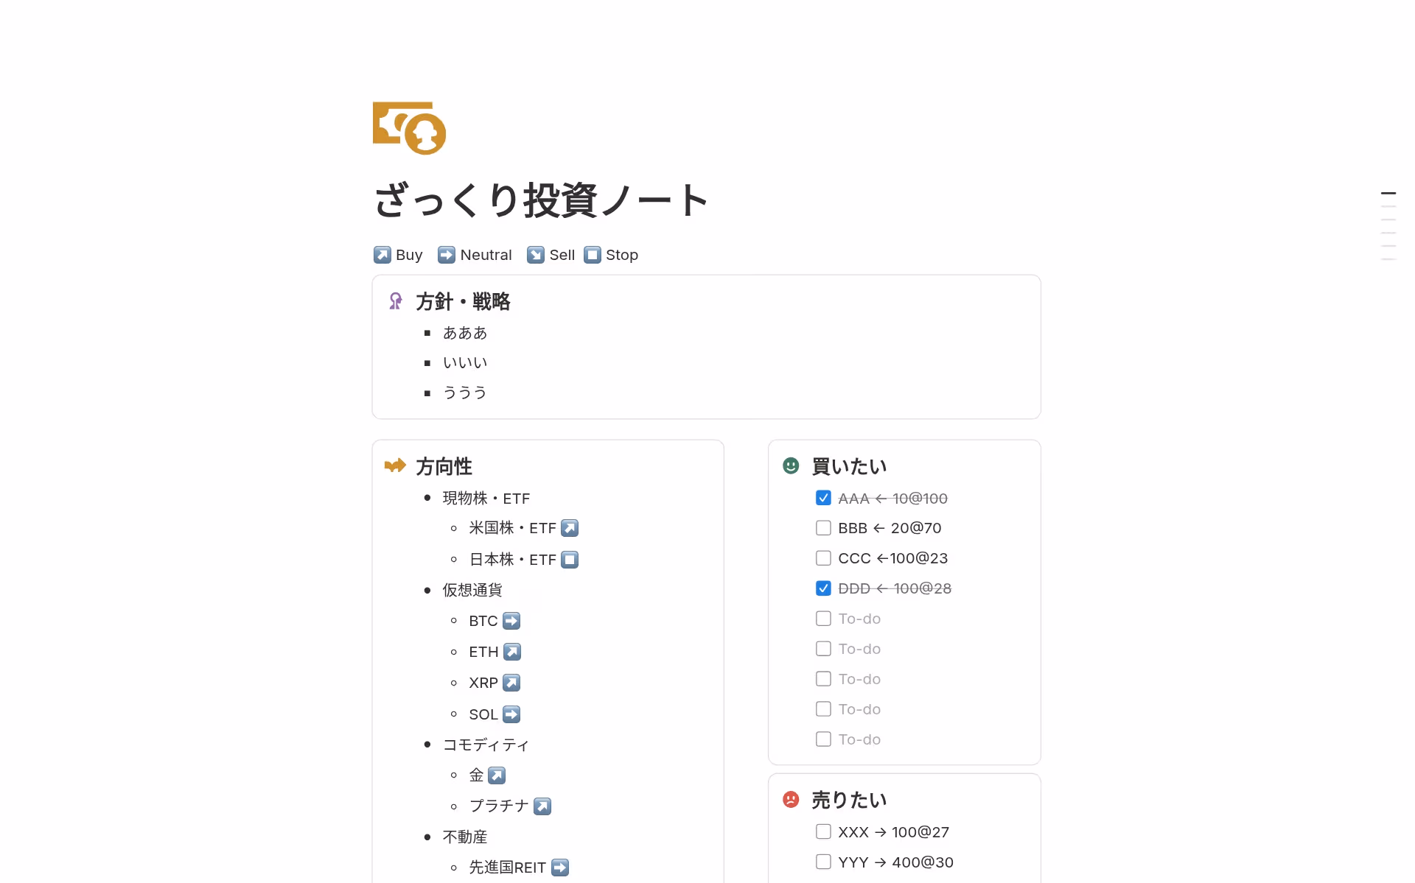Click the up-right arrow icon beside プラチナ
This screenshot has width=1415, height=883.
542,806
